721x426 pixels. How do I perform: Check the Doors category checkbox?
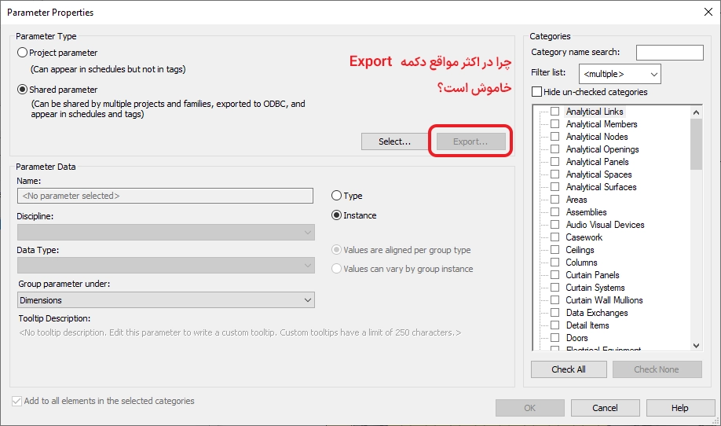click(x=555, y=338)
